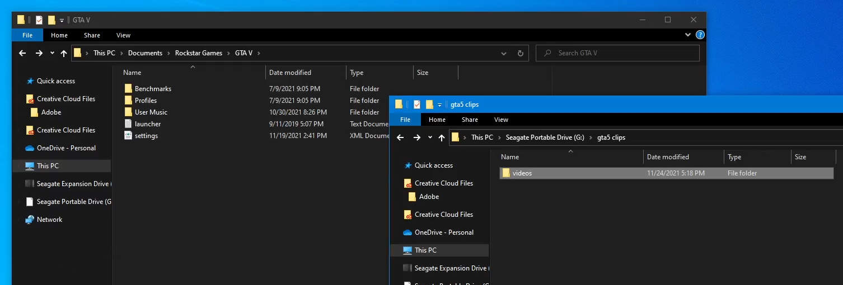This screenshot has height=285, width=843.
Task: Select Seagate Portable Drive in GTA V sidebar
Action: coord(68,202)
